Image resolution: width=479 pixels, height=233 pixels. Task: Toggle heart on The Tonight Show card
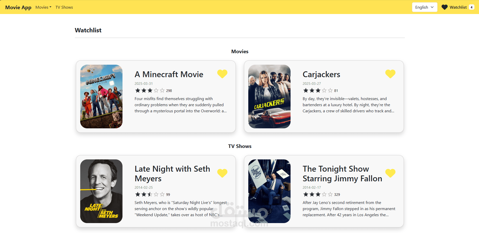pos(390,173)
